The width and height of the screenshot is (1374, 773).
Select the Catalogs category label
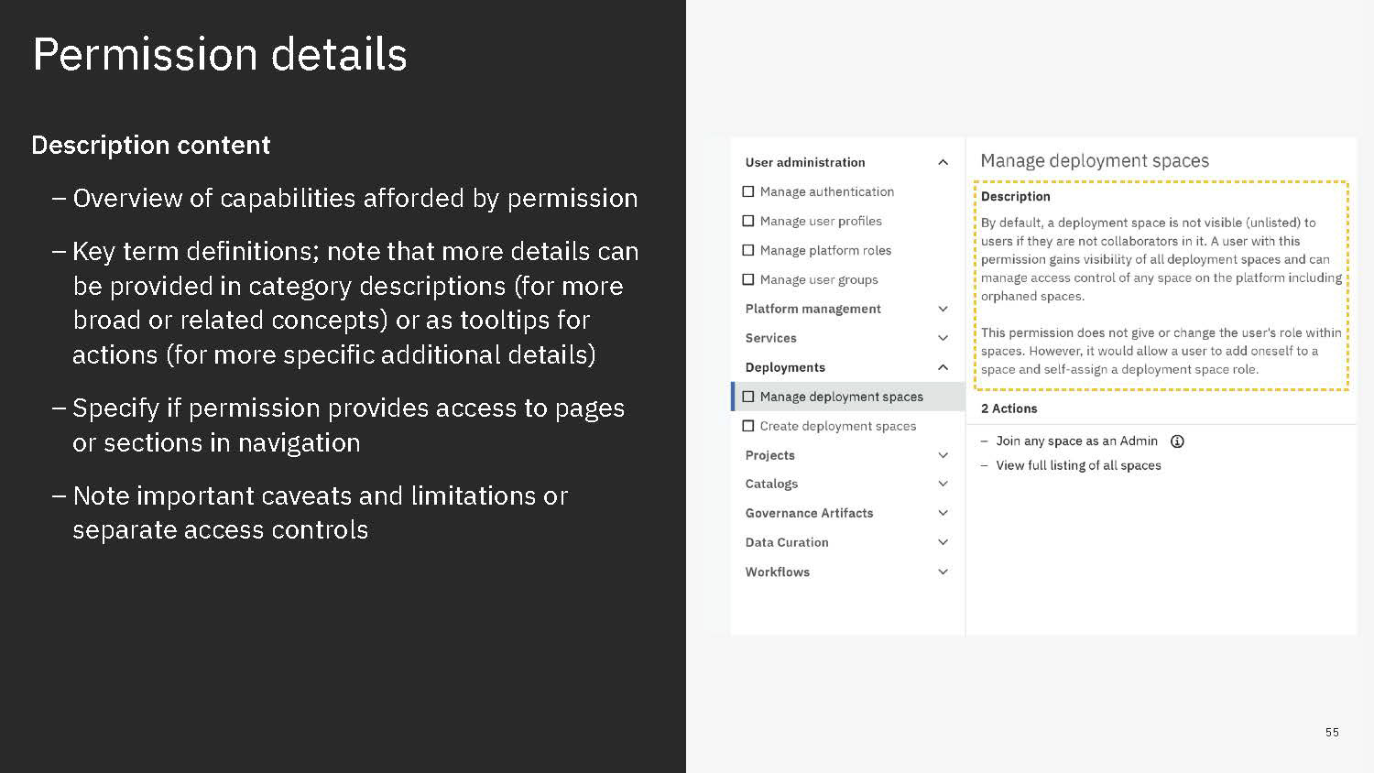(771, 484)
